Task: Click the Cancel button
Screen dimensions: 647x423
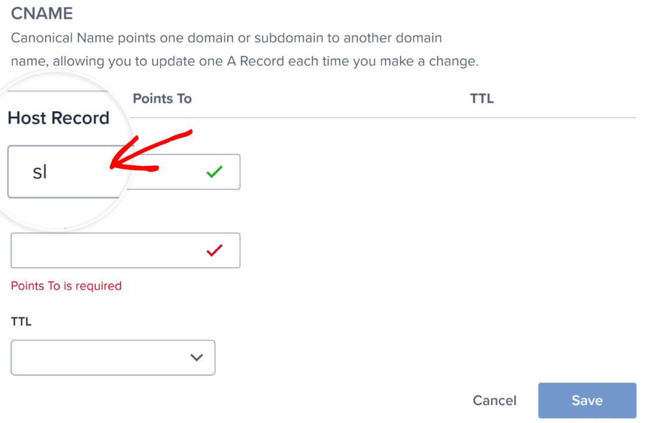Action: [x=495, y=400]
